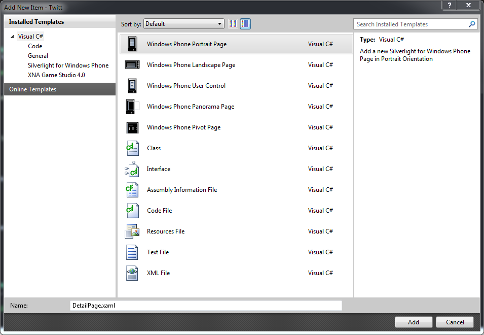This screenshot has width=484, height=335.
Task: Open the Sort by Default dropdown
Action: [183, 24]
